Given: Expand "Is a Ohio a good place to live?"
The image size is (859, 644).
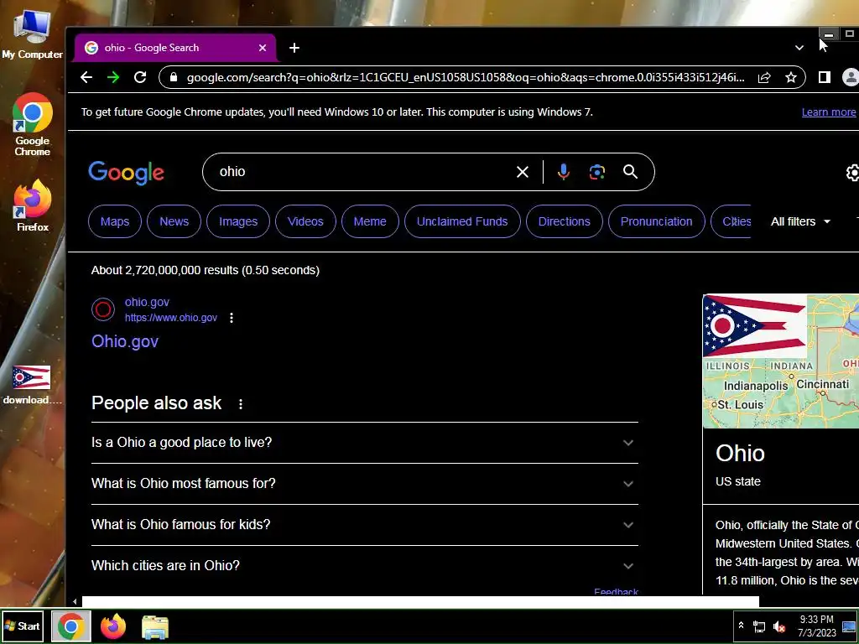Looking at the screenshot, I should (365, 443).
